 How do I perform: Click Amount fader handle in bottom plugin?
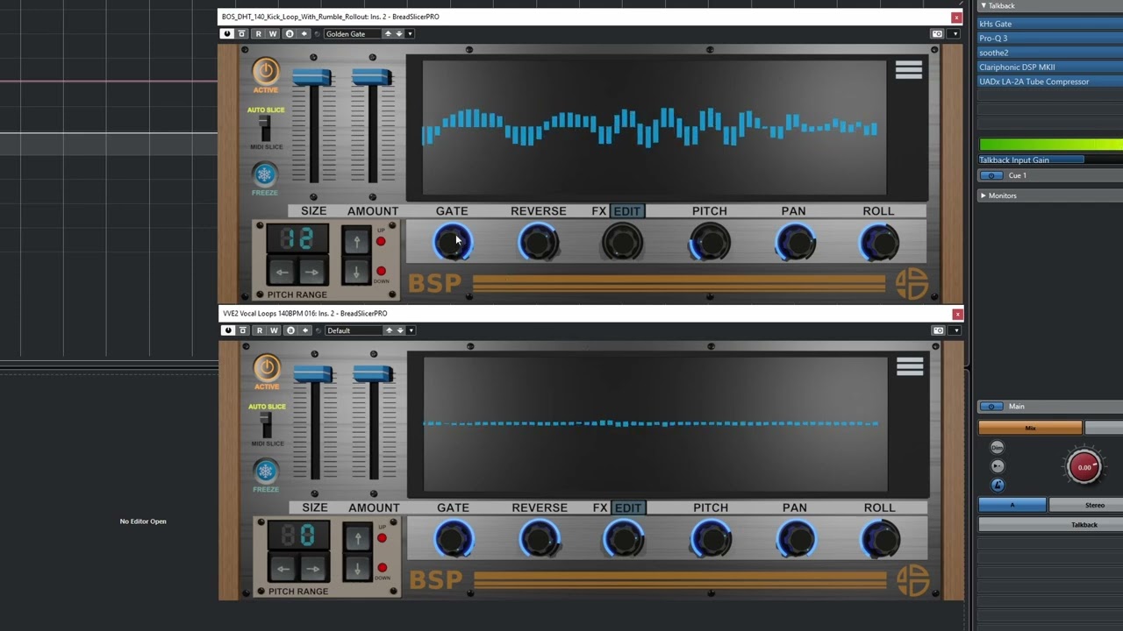pyautogui.click(x=373, y=374)
